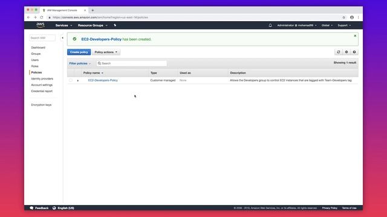Open the Support dropdown

pyautogui.click(x=344, y=25)
